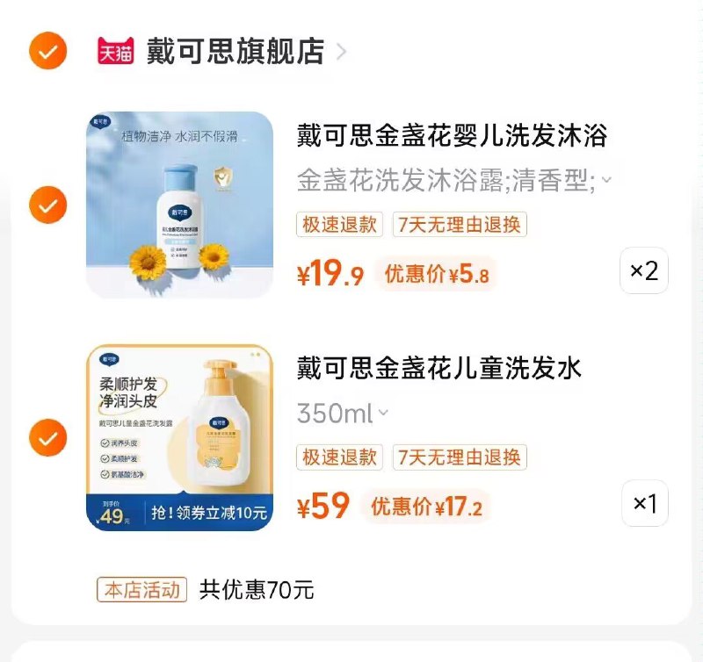Image resolution: width=703 pixels, height=662 pixels.
Task: Change the ×2 quantity for baby wash
Action: tap(644, 271)
